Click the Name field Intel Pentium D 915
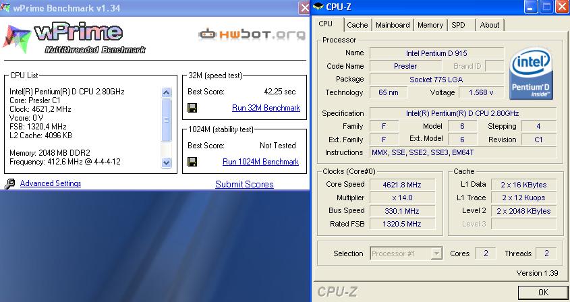570x302 pixels. [436, 53]
